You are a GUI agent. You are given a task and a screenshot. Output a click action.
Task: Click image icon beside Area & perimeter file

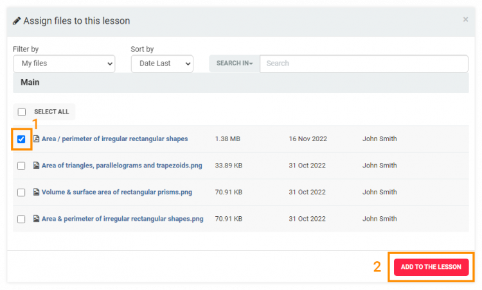(36, 219)
